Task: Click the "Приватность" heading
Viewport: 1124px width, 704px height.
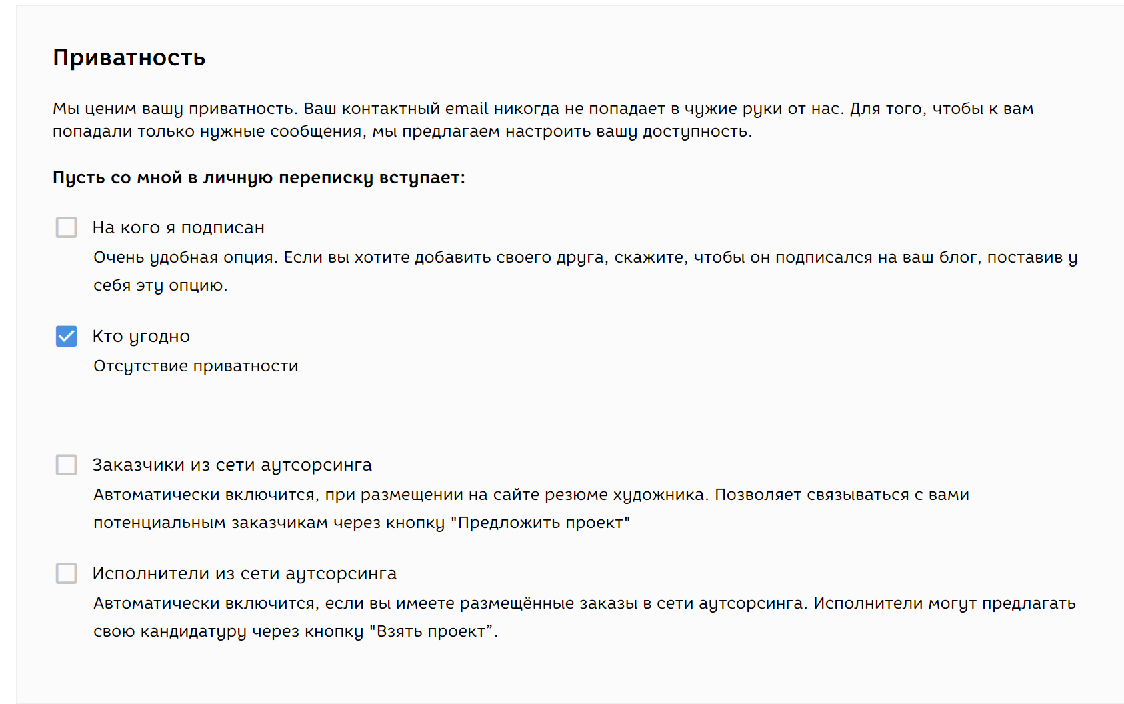Action: tap(129, 58)
